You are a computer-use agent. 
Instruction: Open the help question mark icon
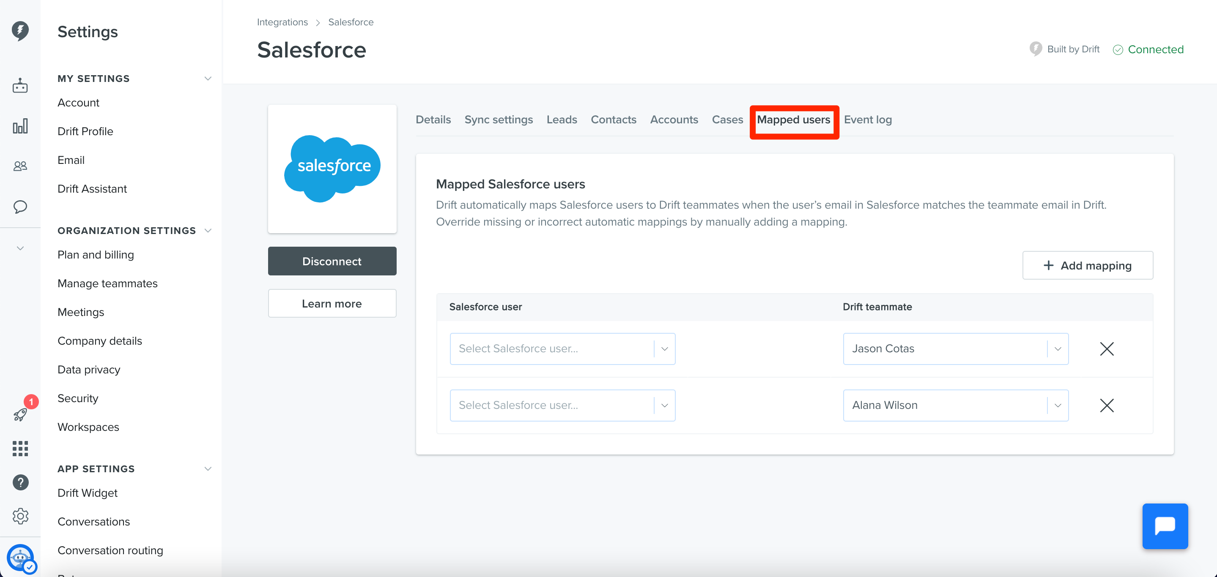point(20,482)
